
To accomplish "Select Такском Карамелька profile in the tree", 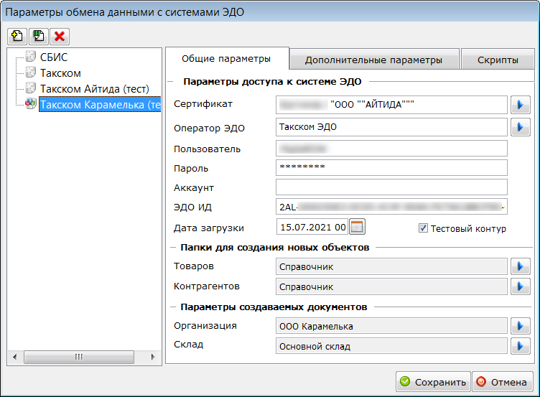I will pos(100,105).
